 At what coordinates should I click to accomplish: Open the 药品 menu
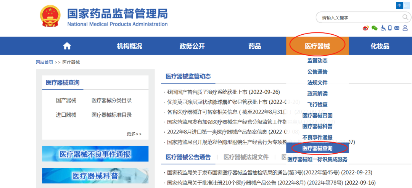click(254, 46)
